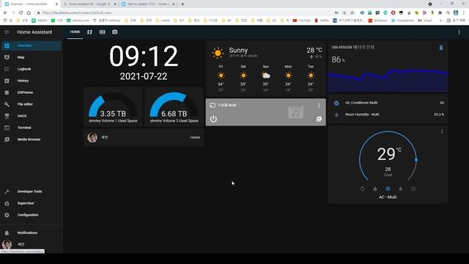Click the Media Browser sidebar icon
Viewport: 469px width, 264px height.
[7, 139]
